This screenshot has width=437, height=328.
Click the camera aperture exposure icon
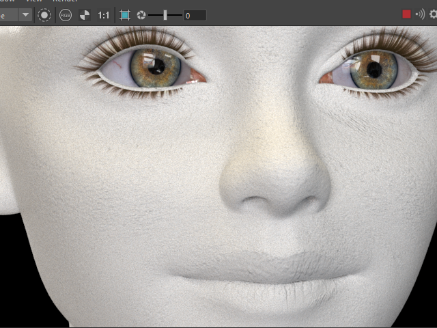pos(141,14)
